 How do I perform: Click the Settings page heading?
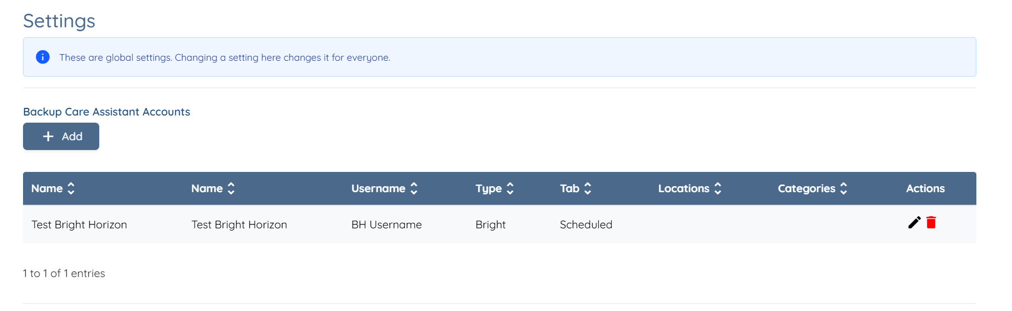[59, 21]
